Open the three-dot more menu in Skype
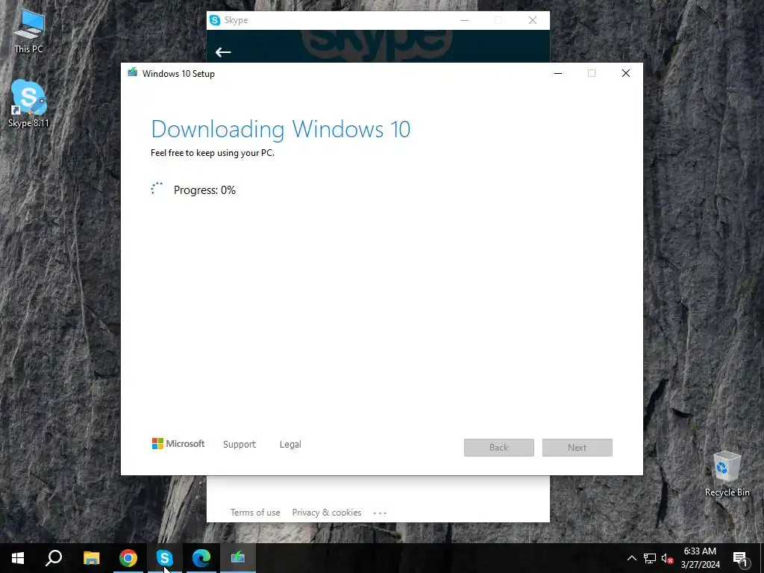The height and width of the screenshot is (573, 764). tap(380, 513)
